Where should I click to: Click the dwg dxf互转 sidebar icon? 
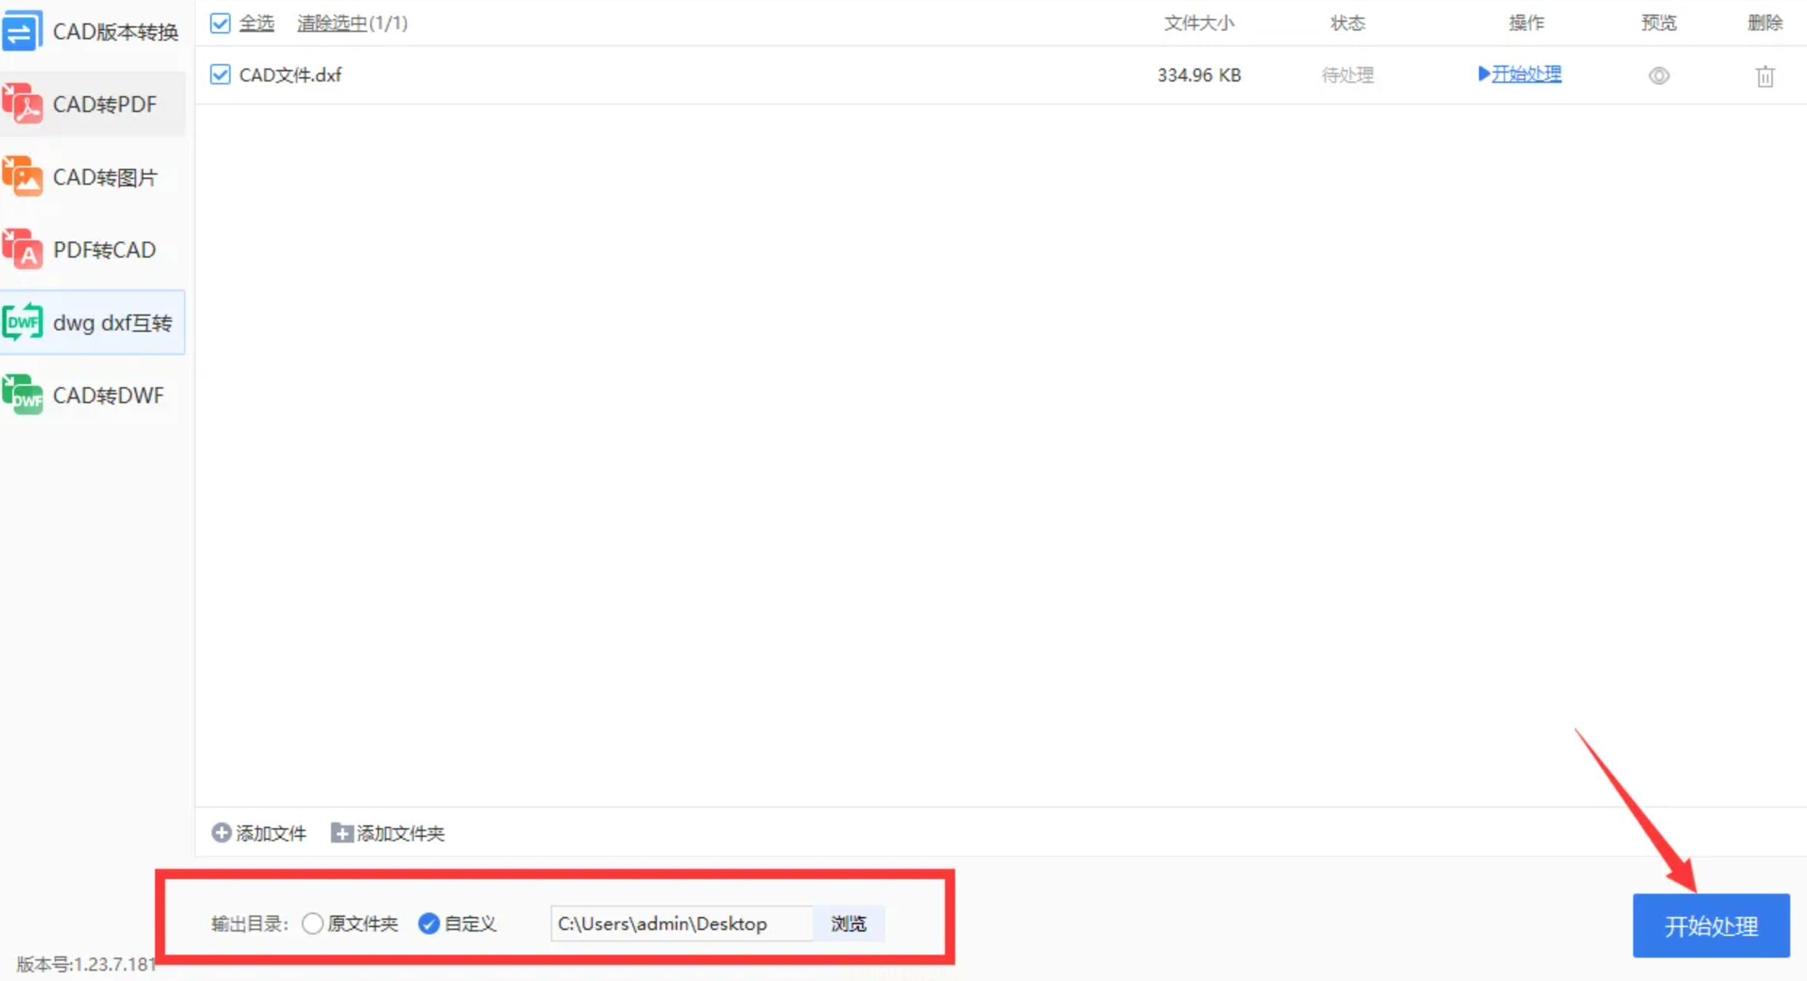coord(23,322)
